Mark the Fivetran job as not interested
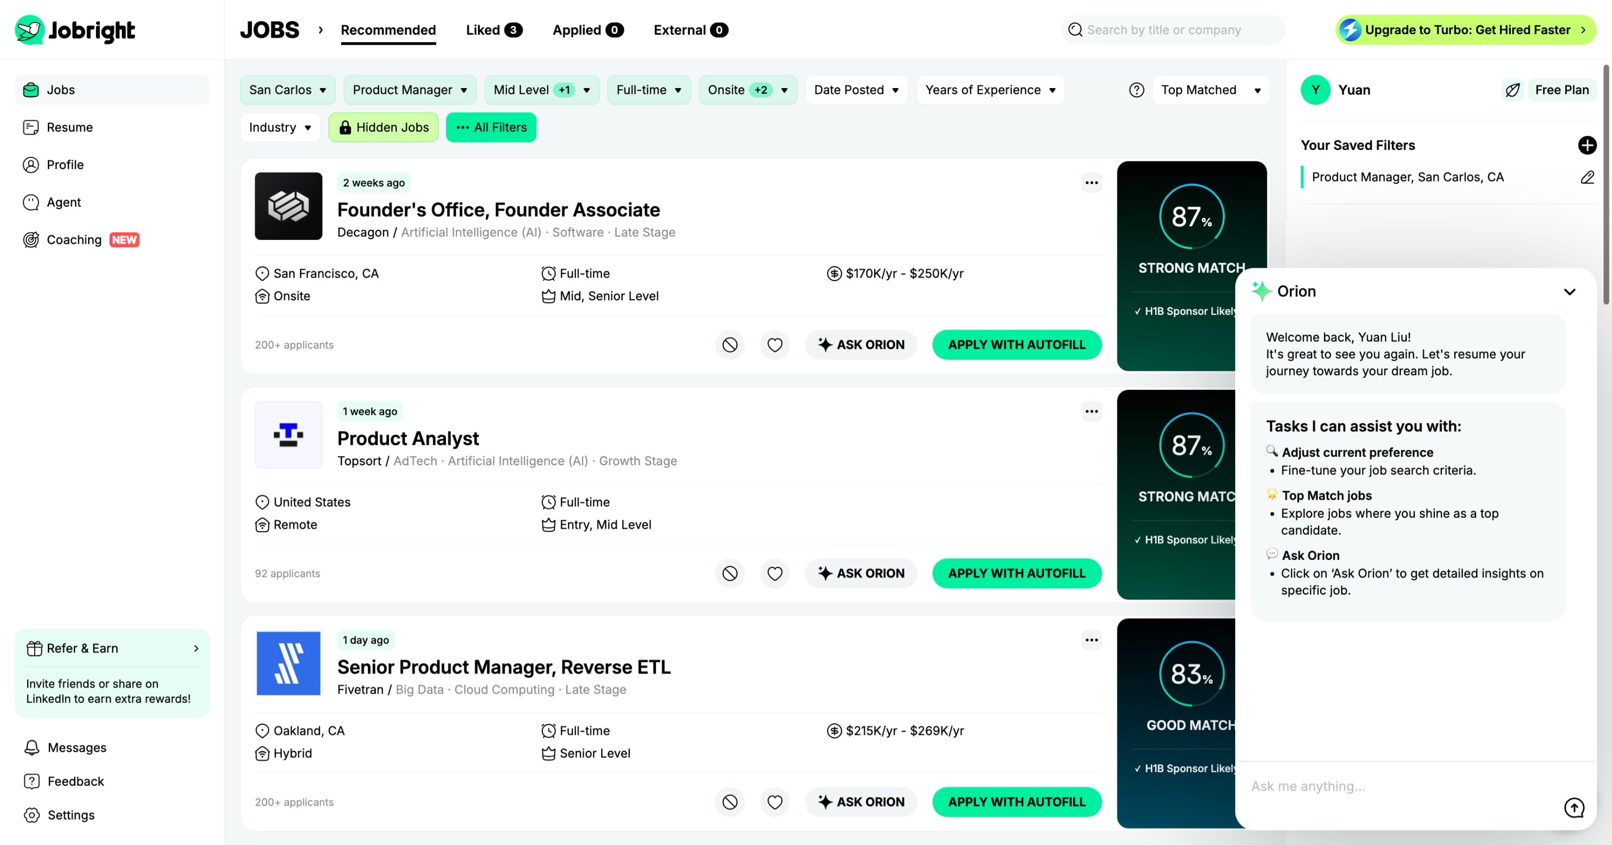1612x845 pixels. coord(730,802)
